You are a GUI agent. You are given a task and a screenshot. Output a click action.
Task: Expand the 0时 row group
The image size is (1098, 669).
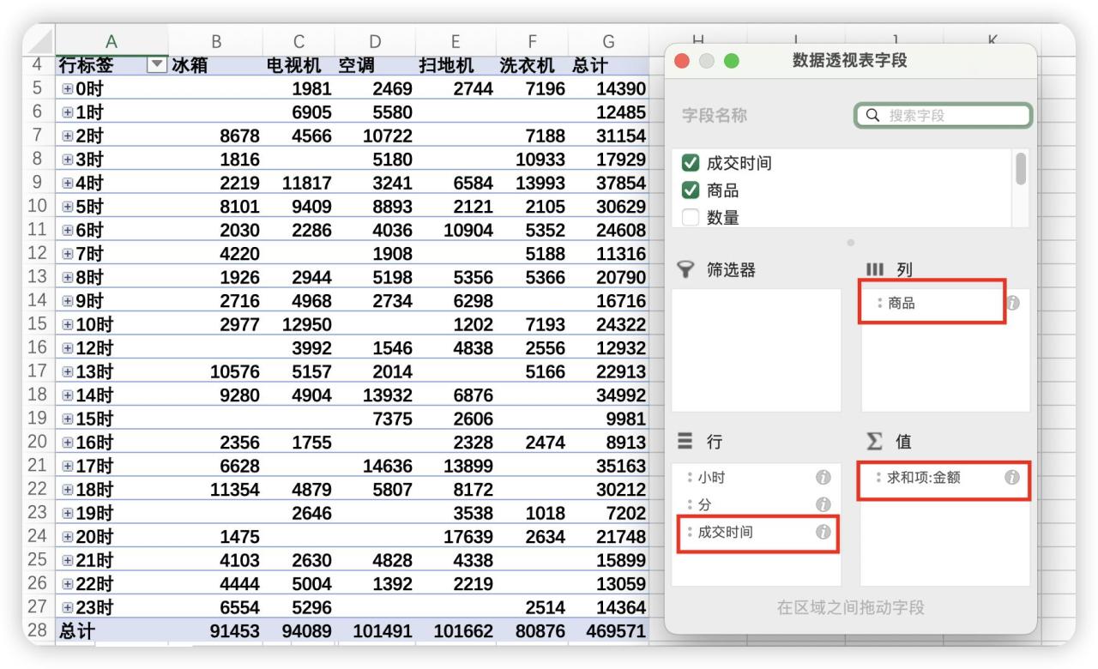click(x=66, y=88)
